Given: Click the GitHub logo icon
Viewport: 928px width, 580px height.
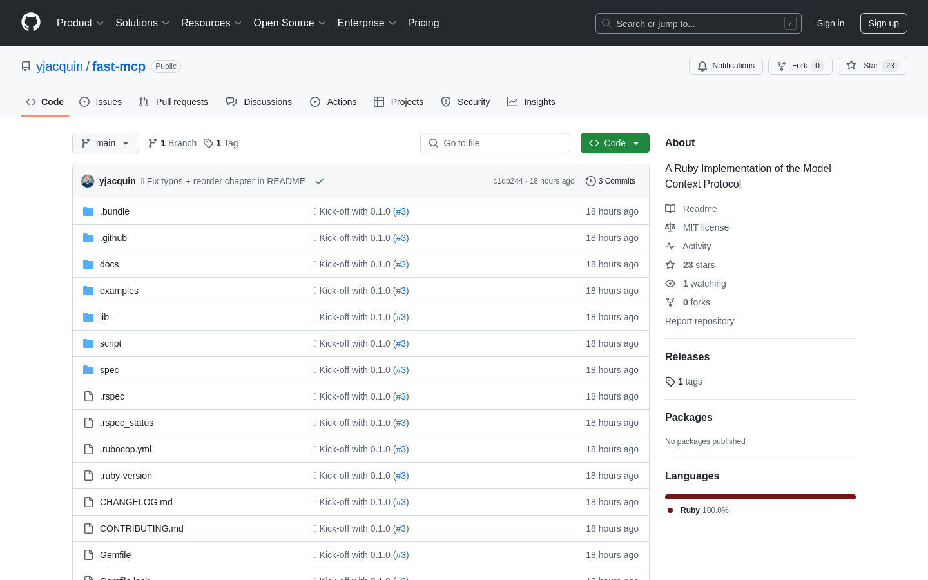Looking at the screenshot, I should 31,23.
